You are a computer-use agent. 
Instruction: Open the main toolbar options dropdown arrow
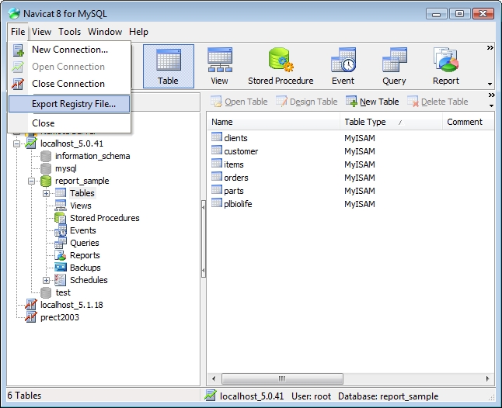pyautogui.click(x=490, y=84)
